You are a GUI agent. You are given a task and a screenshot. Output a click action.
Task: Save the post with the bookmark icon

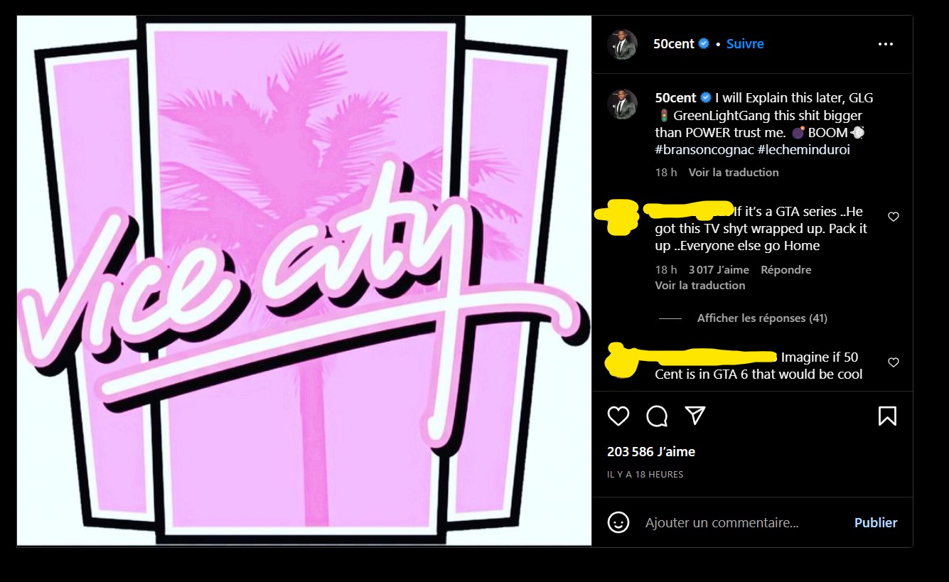click(887, 416)
